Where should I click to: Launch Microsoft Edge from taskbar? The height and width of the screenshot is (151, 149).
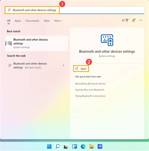click(x=83, y=146)
